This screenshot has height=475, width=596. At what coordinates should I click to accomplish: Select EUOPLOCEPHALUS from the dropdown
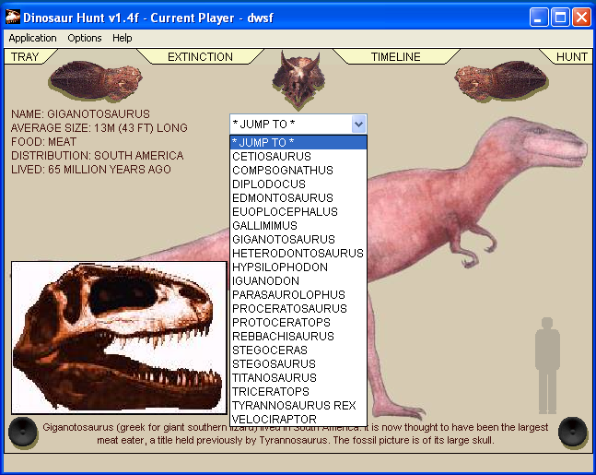click(298, 211)
